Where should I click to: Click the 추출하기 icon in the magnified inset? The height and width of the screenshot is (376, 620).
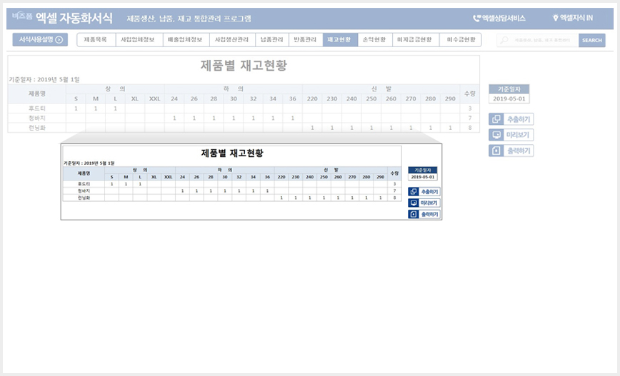pyautogui.click(x=414, y=191)
